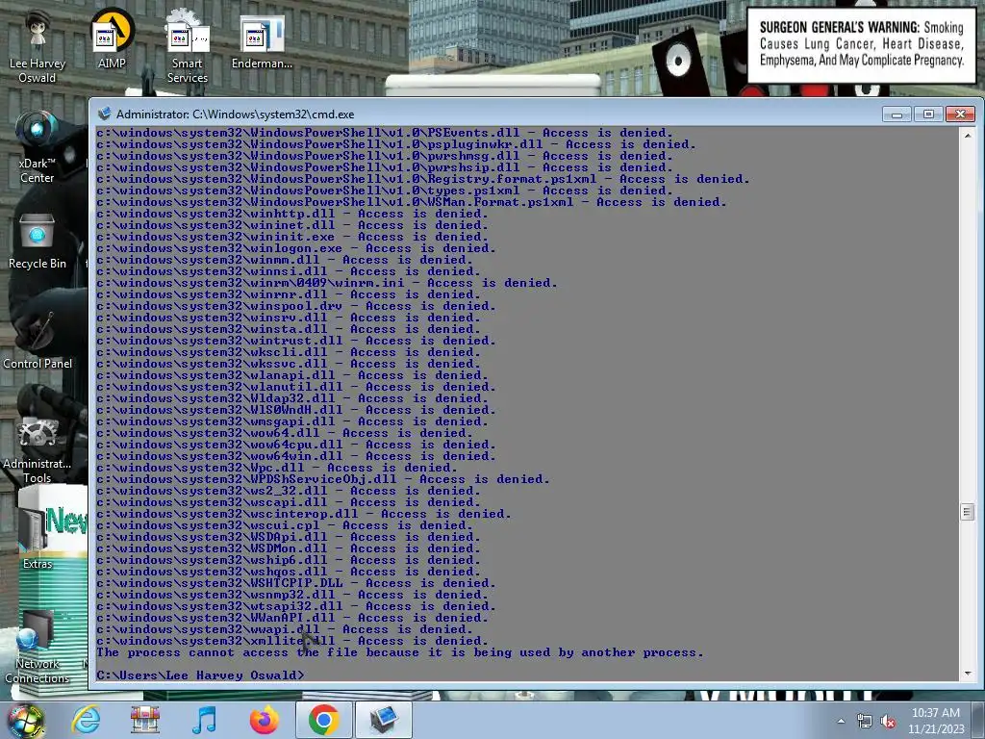Open Network Connections desktop icon
This screenshot has width=985, height=739.
pos(38,648)
